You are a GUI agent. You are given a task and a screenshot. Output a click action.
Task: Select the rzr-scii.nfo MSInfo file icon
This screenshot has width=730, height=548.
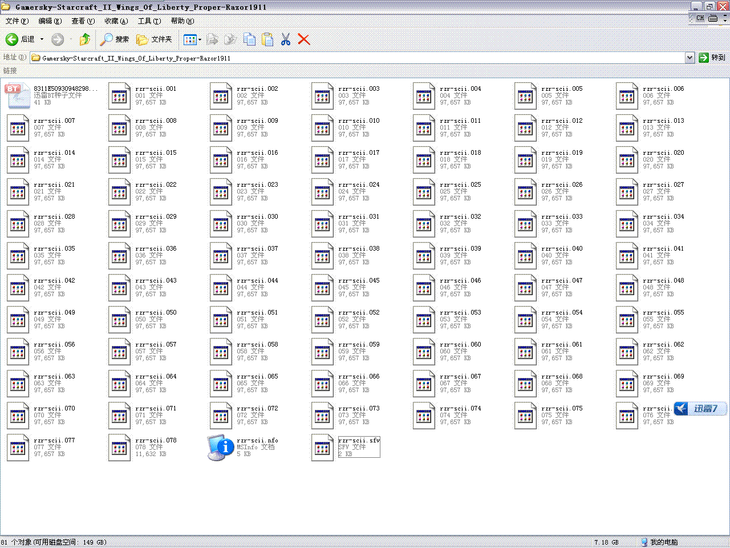[x=220, y=448]
